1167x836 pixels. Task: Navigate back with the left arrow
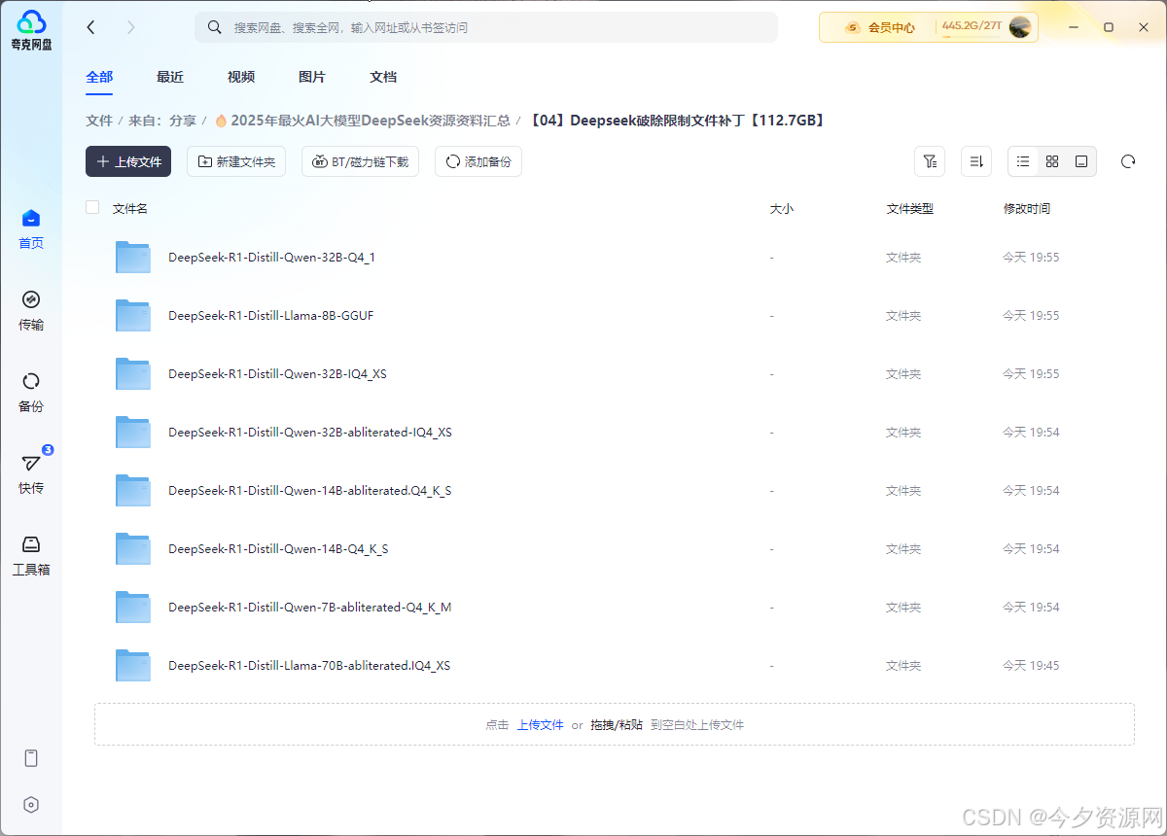(91, 27)
